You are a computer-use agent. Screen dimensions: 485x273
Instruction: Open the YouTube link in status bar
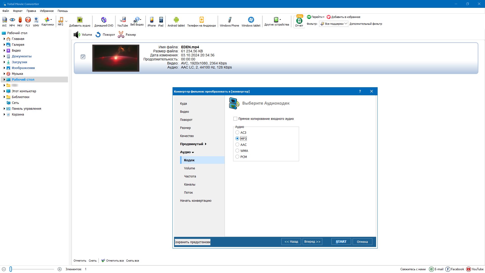pyautogui.click(x=475, y=269)
